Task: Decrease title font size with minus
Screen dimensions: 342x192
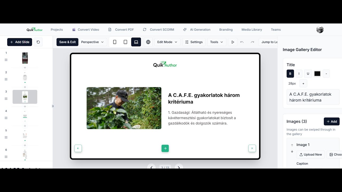Action: point(326,74)
